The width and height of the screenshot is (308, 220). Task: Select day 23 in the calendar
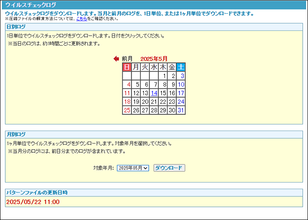coord(172,102)
